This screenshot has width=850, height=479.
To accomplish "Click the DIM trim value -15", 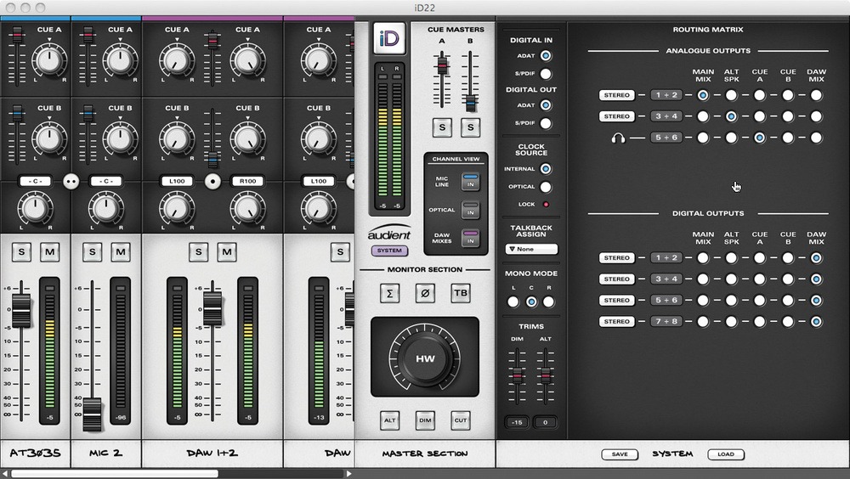I will pyautogui.click(x=517, y=422).
